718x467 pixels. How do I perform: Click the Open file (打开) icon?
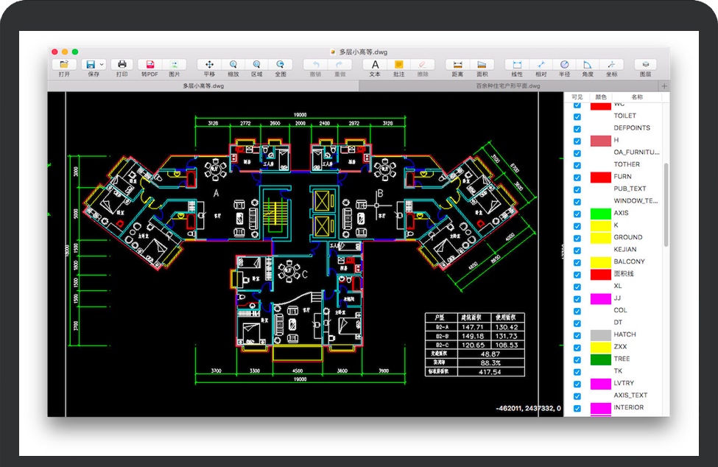(x=65, y=65)
